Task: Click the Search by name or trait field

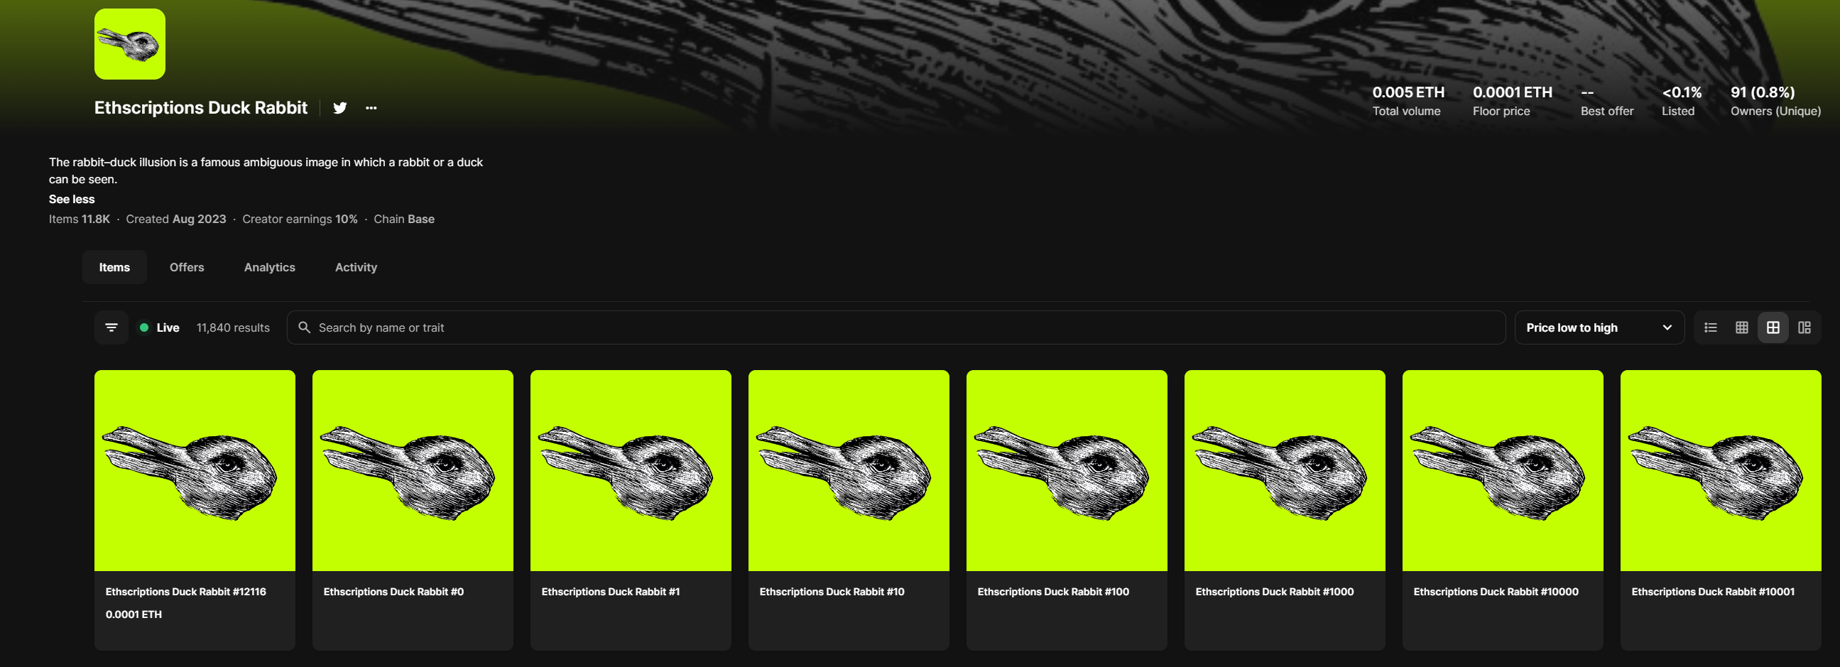Action: point(895,327)
